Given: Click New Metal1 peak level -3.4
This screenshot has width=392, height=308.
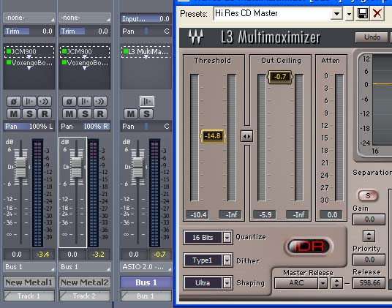Looking at the screenshot, I should click(42, 255).
